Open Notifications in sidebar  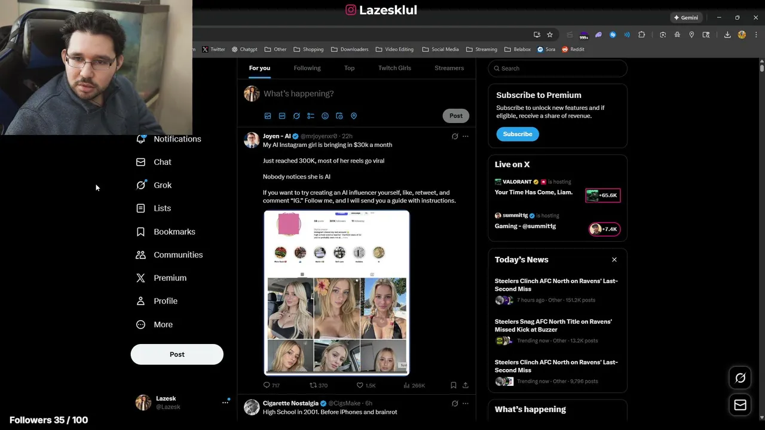[169, 139]
